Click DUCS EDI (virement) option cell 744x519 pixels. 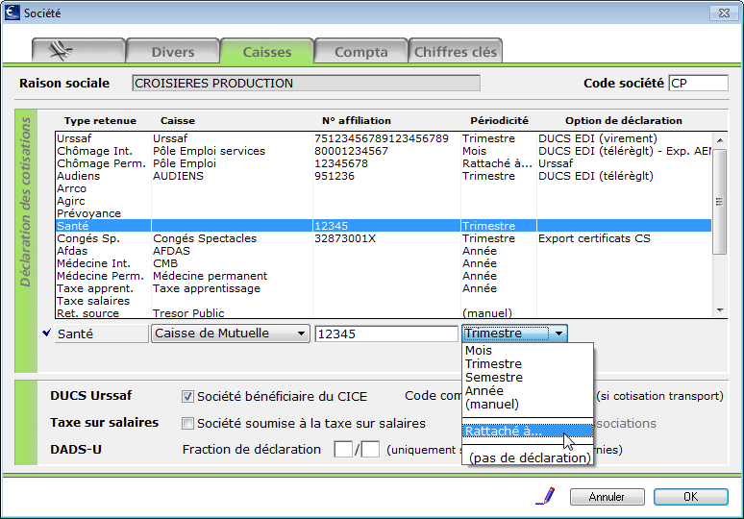click(x=597, y=138)
